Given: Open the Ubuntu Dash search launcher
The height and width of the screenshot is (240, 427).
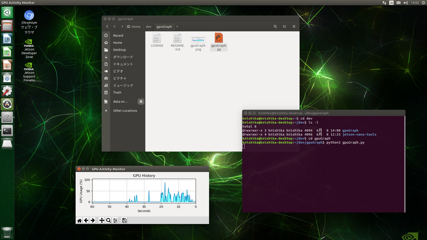Looking at the screenshot, I should (7, 12).
